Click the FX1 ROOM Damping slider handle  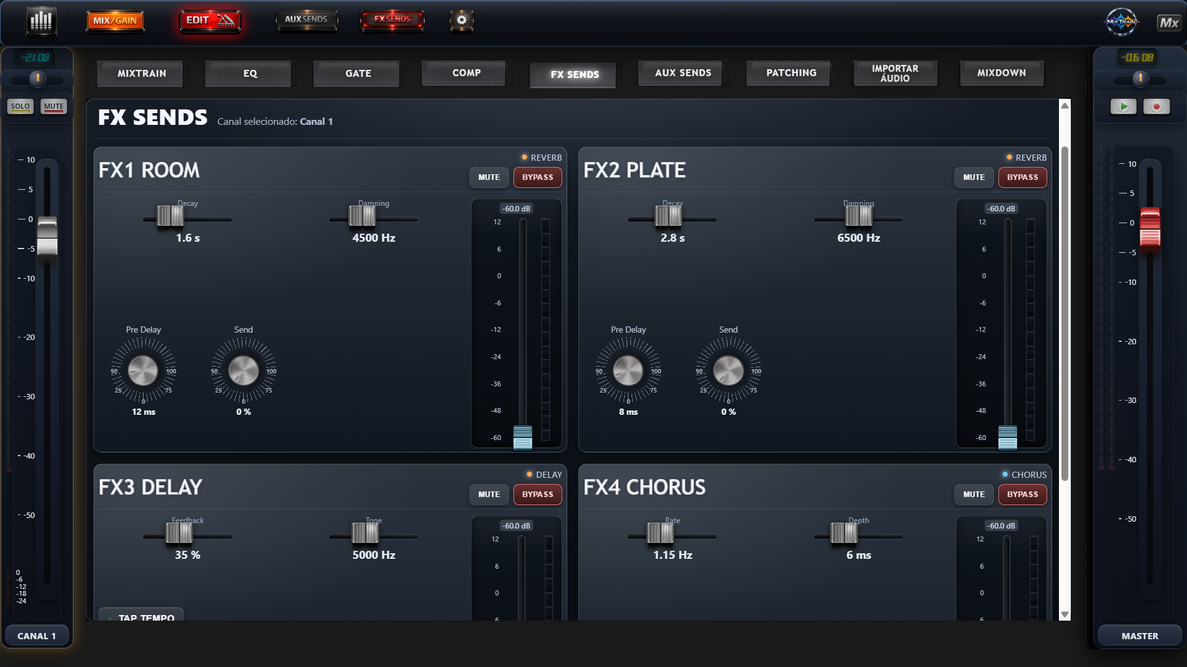(x=362, y=216)
